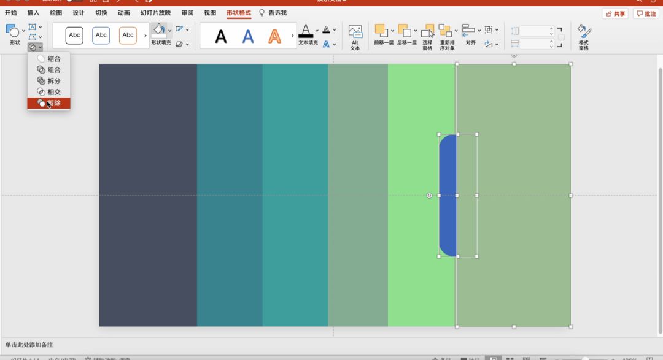Image resolution: width=663 pixels, height=360 pixels.
Task: Toggle the lock aspect ratio checkbox
Action: coord(561,37)
